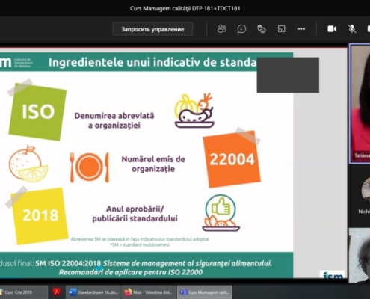Viewport: 370px width, 299px height.
Task: Switch to the Word document Standardiyare 16
Action: [x=93, y=292]
